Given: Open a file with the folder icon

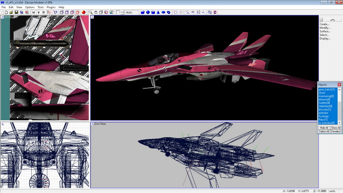Looking at the screenshot, I should pyautogui.click(x=11, y=12).
